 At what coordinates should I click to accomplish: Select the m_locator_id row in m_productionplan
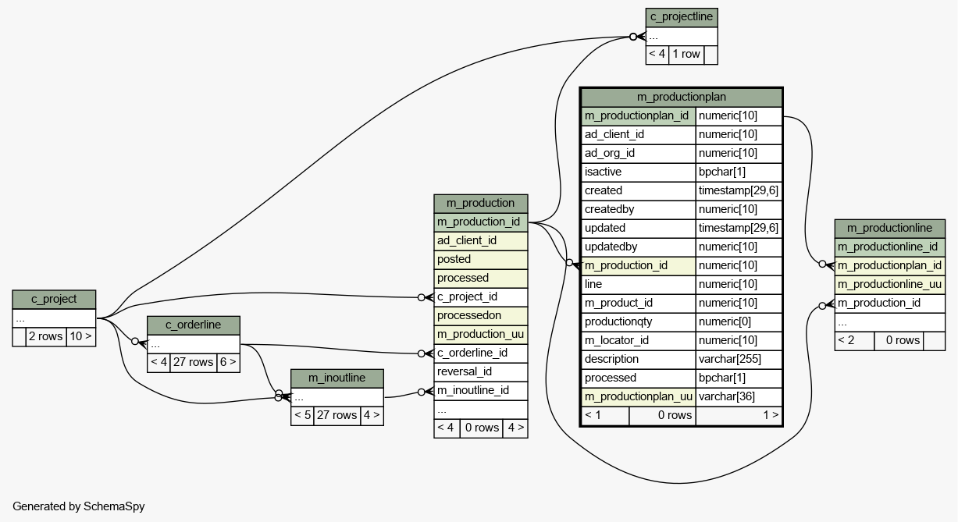(x=638, y=340)
